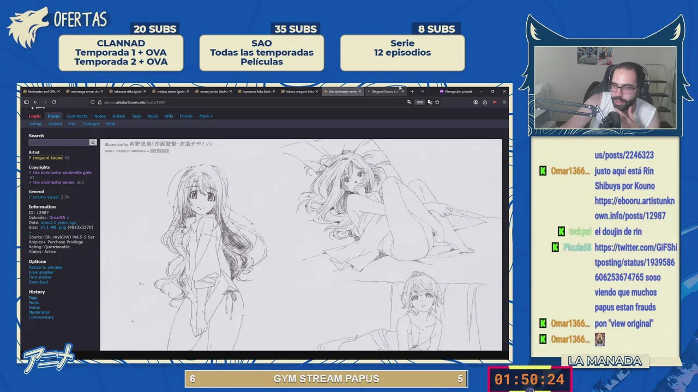698x392 pixels.
Task: Click the question mark next to megumi kouno
Action: pos(30,158)
